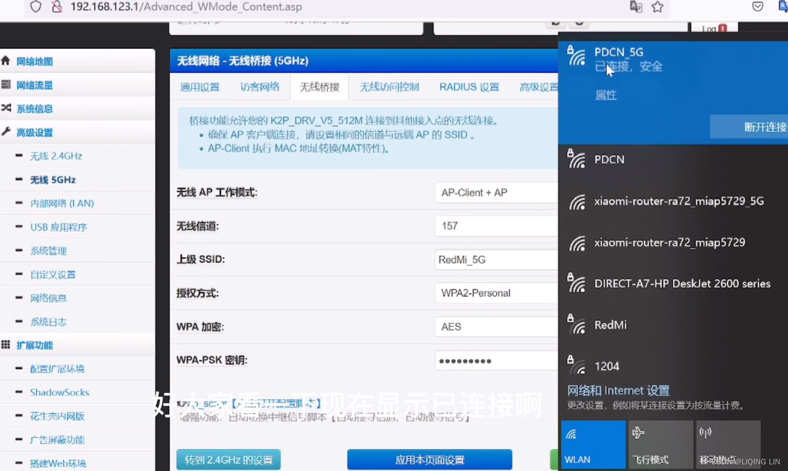The height and width of the screenshot is (471, 788).
Task: Click the 扩展功能 grid icon
Action: point(6,345)
